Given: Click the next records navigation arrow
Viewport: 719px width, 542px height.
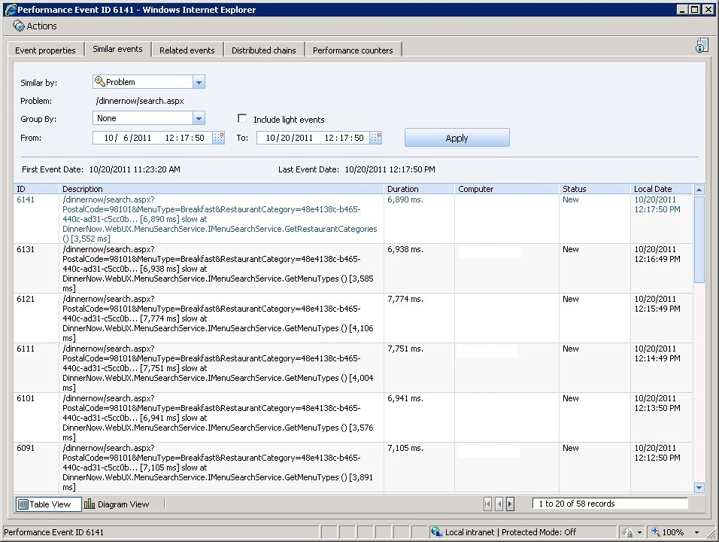Looking at the screenshot, I should pos(511,503).
